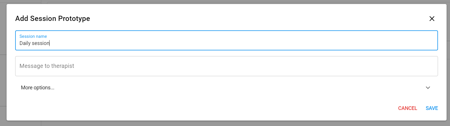Screen dimensions: 450x126
Task: Click the Message to therapist placeholder text
Action: tap(47, 66)
